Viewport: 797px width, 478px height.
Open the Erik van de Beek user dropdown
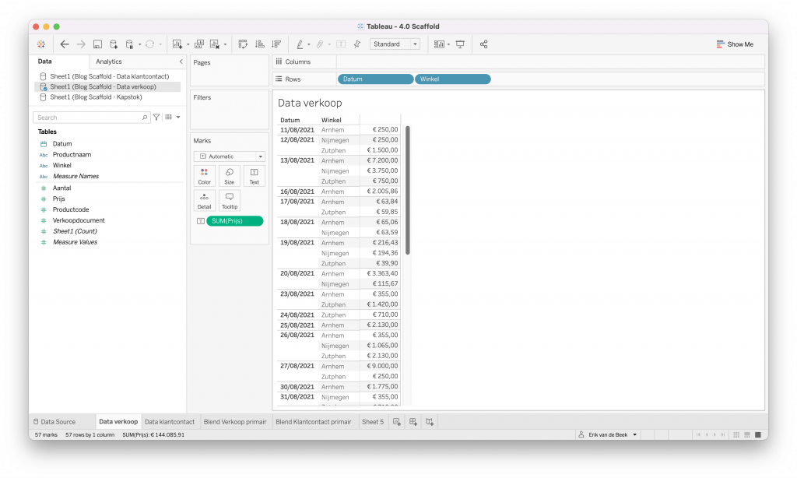point(607,434)
